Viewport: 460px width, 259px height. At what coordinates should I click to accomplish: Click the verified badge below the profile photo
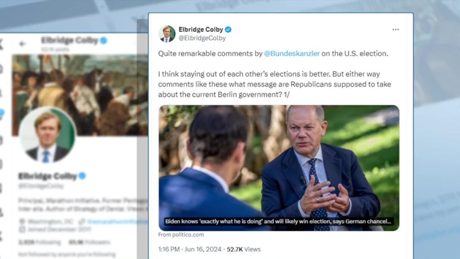[x=82, y=176]
